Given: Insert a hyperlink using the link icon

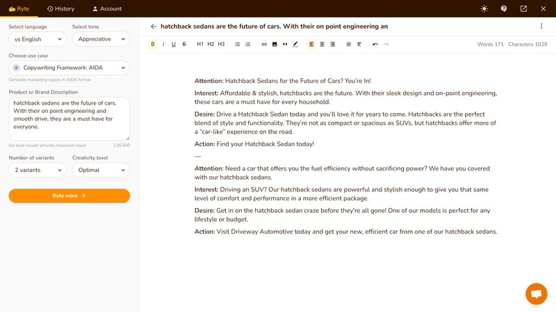Looking at the screenshot, I should [264, 44].
